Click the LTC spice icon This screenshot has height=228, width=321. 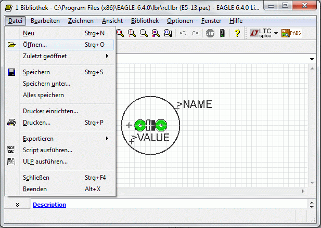pos(261,33)
